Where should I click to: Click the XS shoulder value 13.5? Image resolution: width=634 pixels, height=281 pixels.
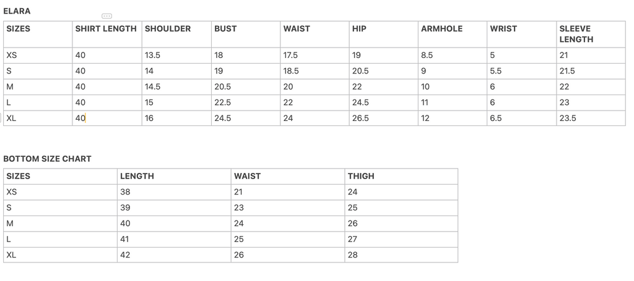click(x=176, y=55)
